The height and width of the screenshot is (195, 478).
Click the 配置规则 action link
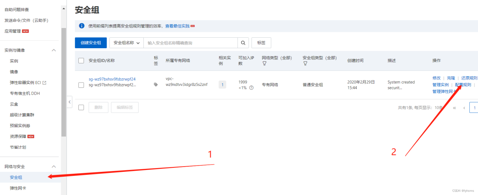[463, 85]
